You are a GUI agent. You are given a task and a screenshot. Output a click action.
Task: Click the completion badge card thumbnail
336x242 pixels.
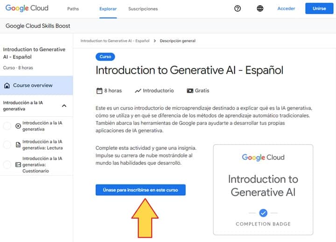[x=263, y=190]
